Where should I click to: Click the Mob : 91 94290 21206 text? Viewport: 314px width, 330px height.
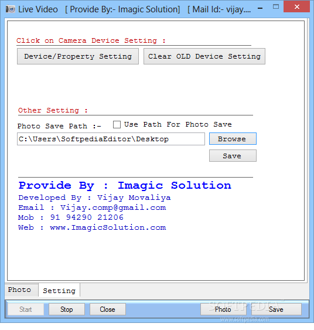click(71, 217)
